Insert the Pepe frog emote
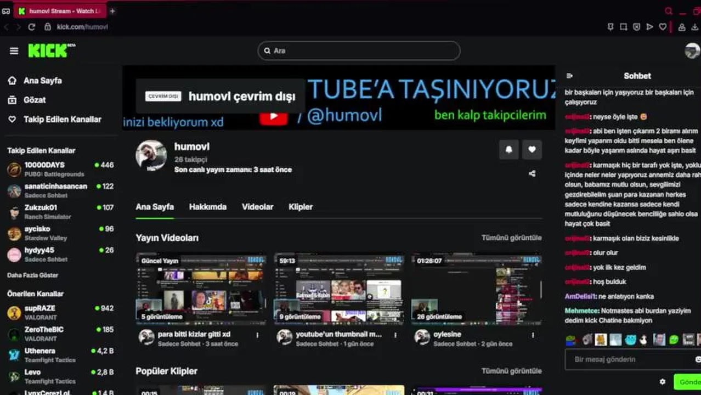The image size is (701, 395). pyautogui.click(x=571, y=340)
